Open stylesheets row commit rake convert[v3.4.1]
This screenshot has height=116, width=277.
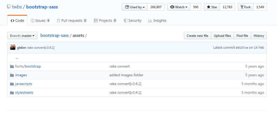coord(125,92)
